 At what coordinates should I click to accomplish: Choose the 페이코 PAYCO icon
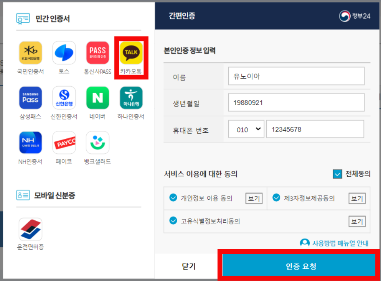(x=64, y=143)
